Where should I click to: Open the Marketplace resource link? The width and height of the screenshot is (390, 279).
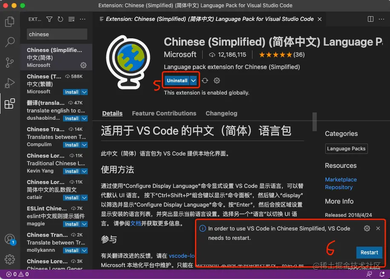pyautogui.click(x=341, y=179)
